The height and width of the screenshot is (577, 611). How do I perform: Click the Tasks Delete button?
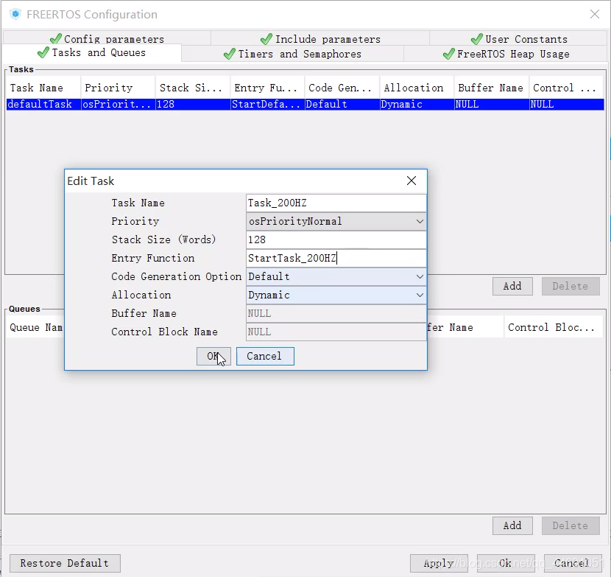coord(571,287)
